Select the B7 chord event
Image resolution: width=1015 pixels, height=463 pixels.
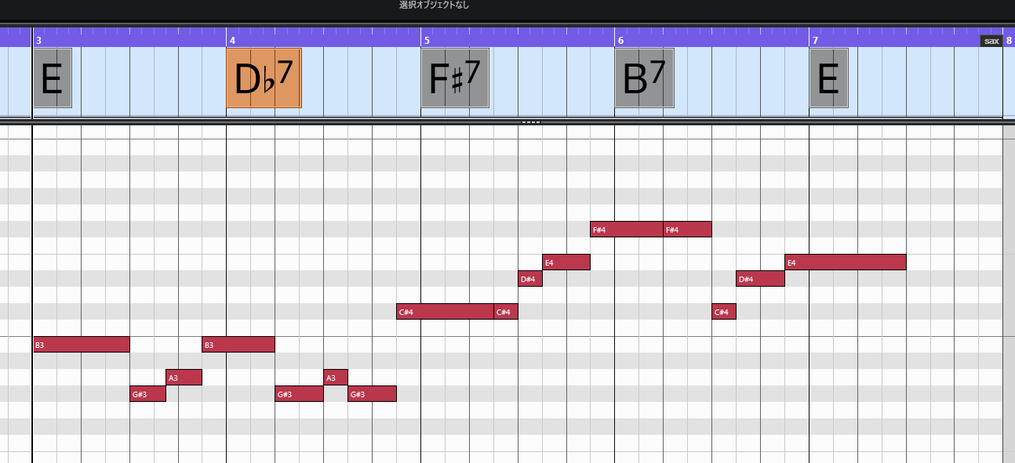[644, 78]
